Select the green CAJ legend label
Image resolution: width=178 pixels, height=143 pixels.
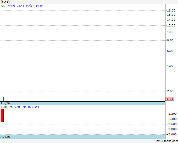3,6
